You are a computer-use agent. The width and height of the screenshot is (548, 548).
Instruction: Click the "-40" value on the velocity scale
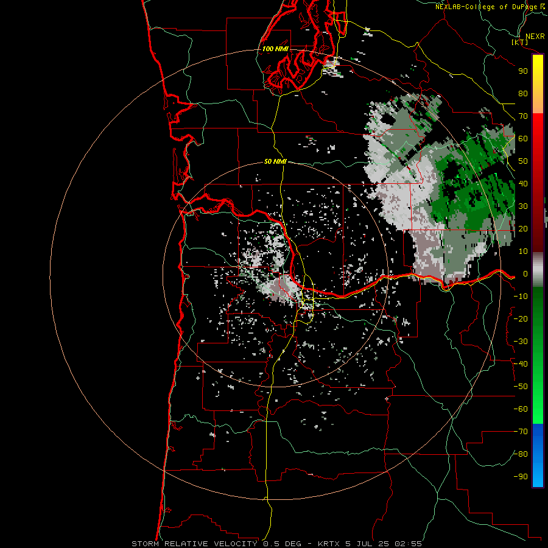tap(521, 364)
